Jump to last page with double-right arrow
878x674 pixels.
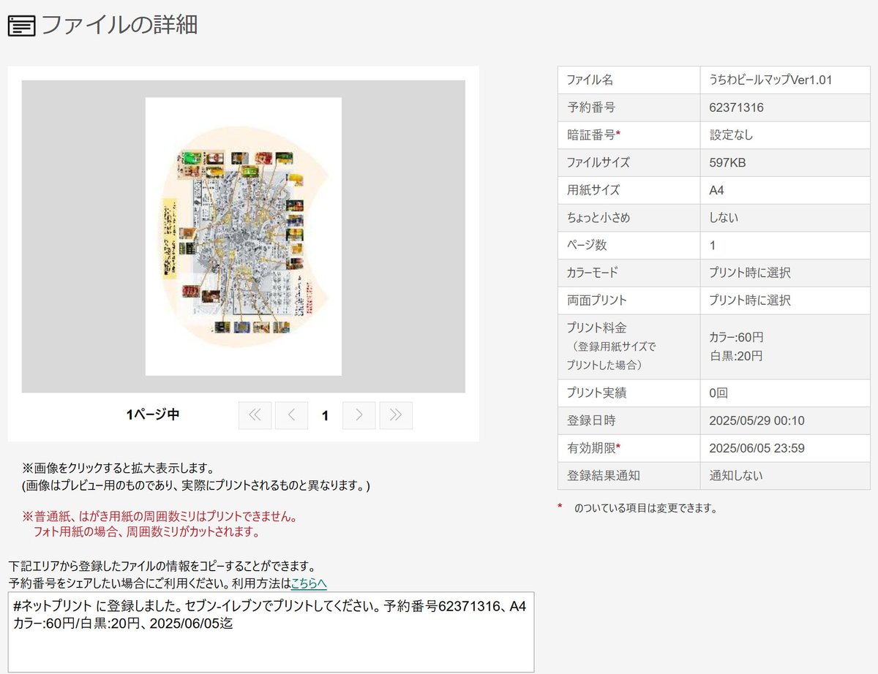[x=396, y=414]
